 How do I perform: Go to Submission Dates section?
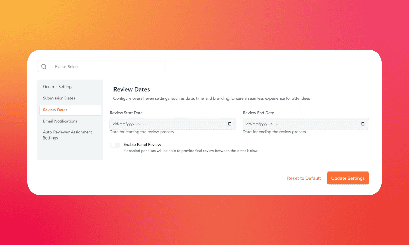(x=59, y=98)
